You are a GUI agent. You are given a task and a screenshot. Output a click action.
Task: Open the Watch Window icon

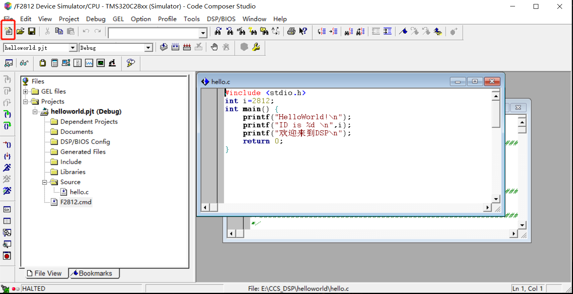[x=8, y=63]
